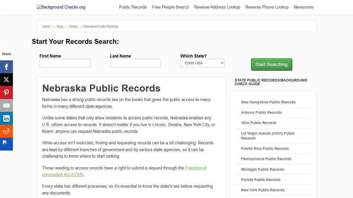This screenshot has height=198, width=353.
Task: Navigate to the Newsroom section
Action: [x=303, y=7]
